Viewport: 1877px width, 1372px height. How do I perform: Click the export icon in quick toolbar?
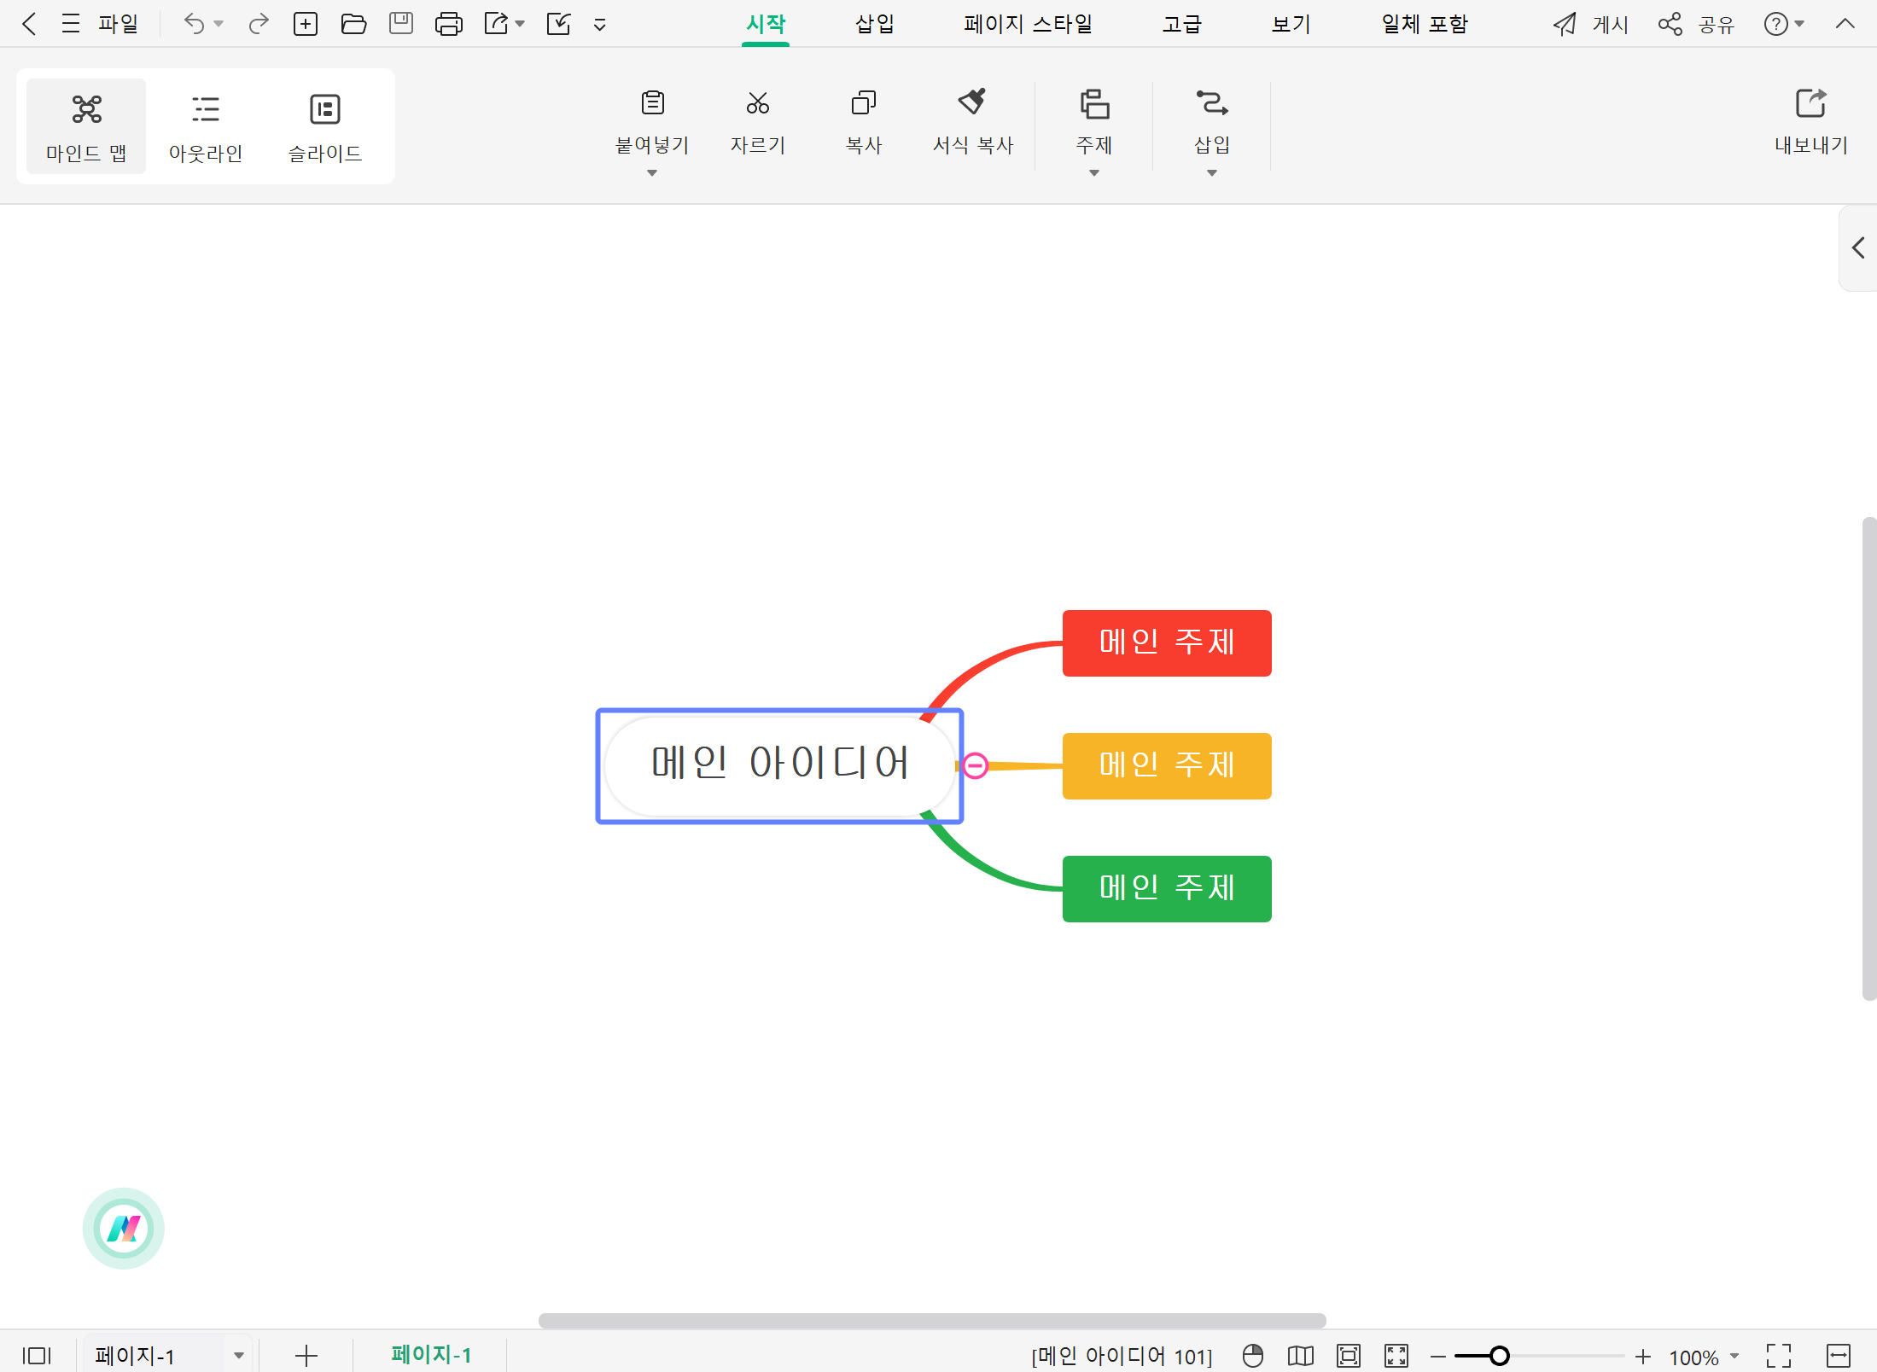496,24
